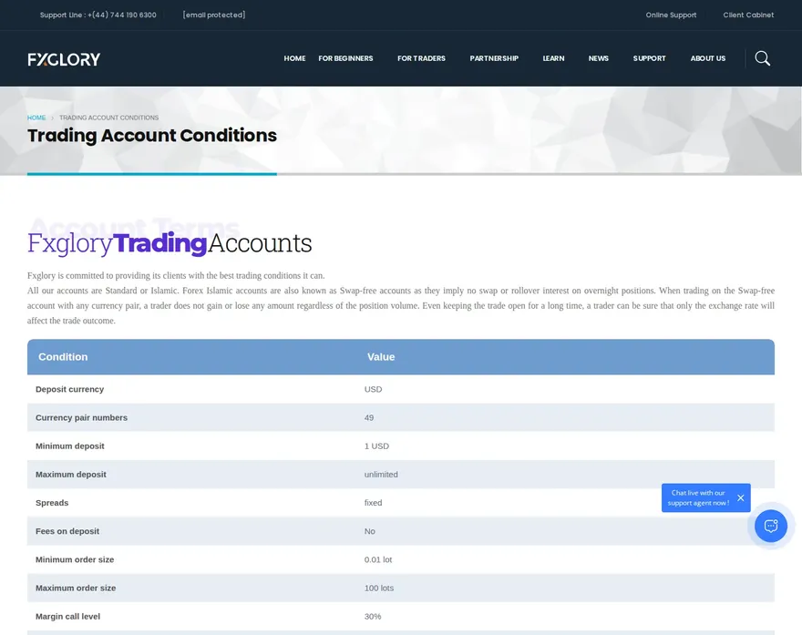Open the Client Cabinet link
Viewport: 802px width, 635px height.
748,15
